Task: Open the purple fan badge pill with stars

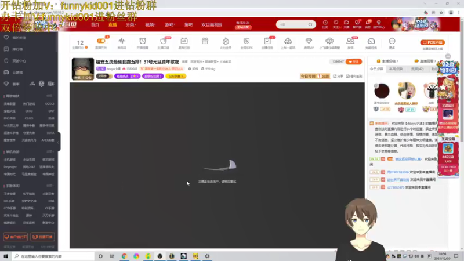Action: 127,77
